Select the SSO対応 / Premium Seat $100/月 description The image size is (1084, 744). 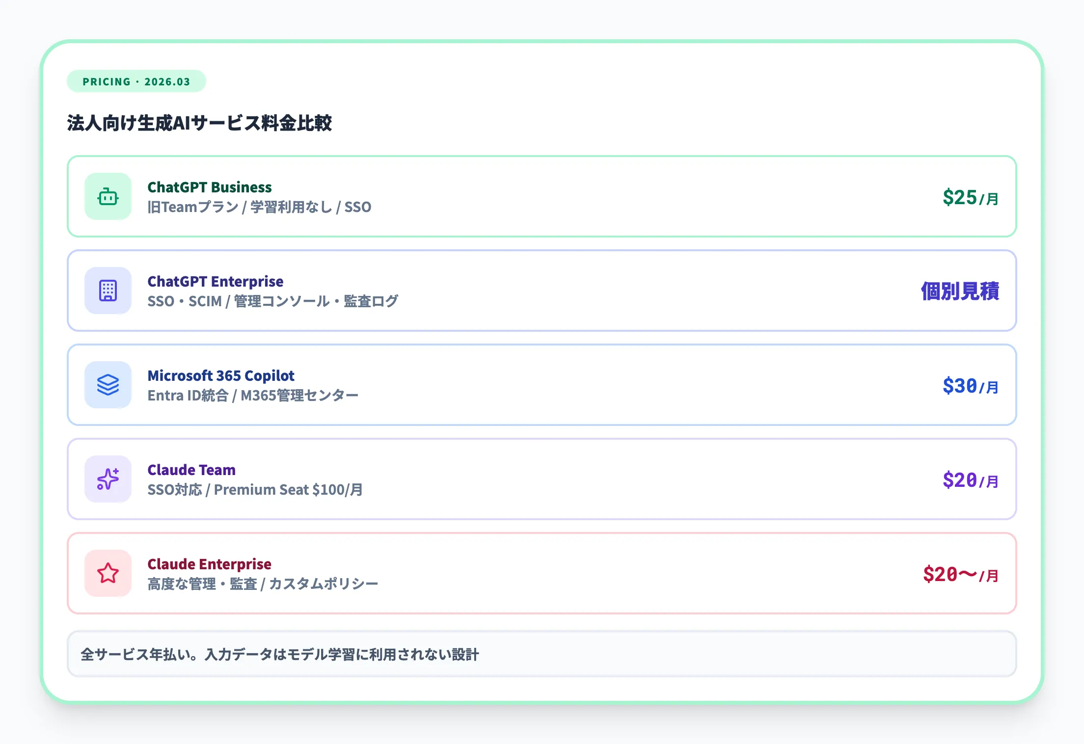[255, 490]
